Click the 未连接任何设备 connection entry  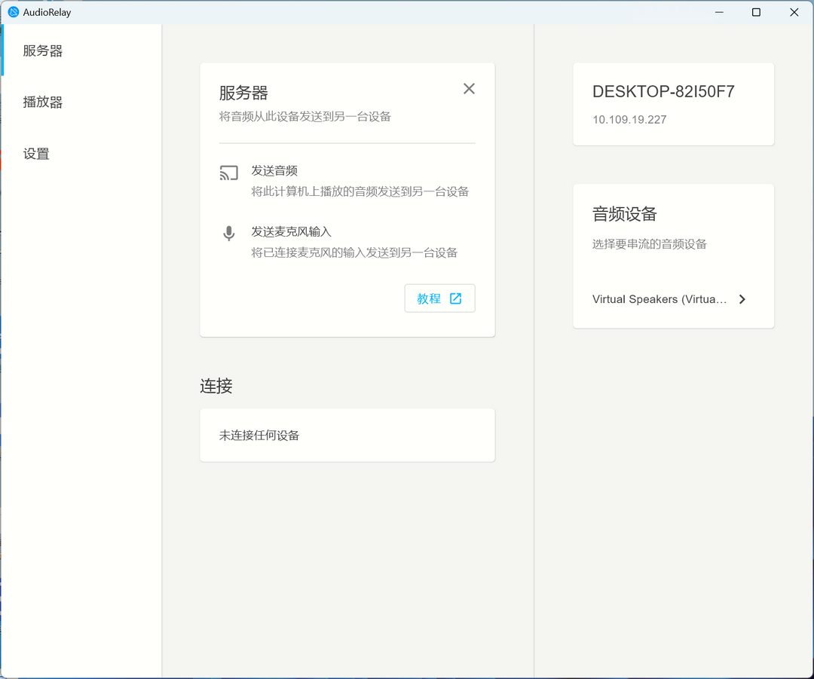coord(260,434)
